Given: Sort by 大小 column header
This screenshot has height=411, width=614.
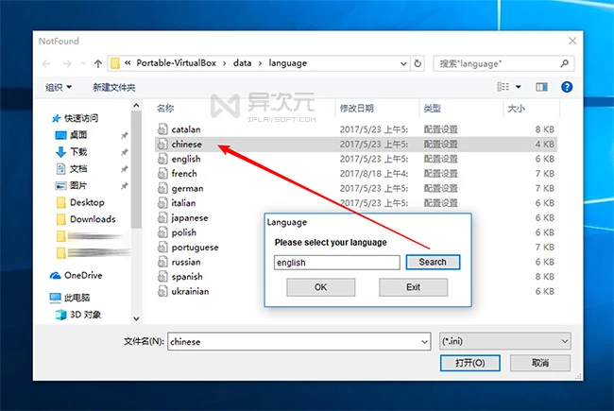Looking at the screenshot, I should click(x=516, y=109).
